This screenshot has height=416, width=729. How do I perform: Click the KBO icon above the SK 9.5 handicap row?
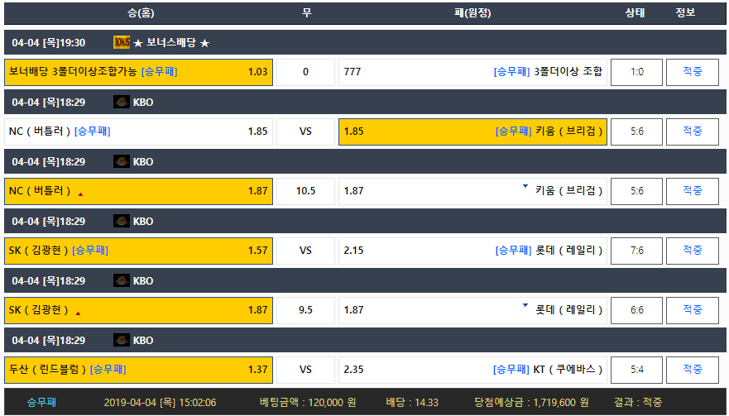click(122, 280)
